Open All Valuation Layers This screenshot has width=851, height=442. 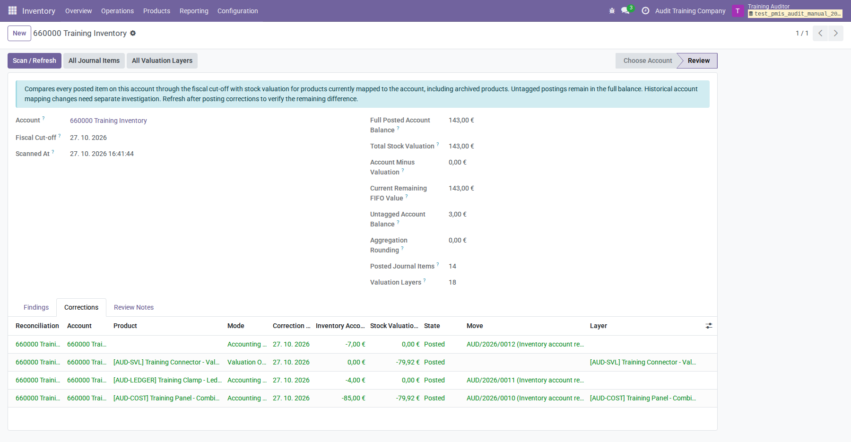tap(162, 61)
